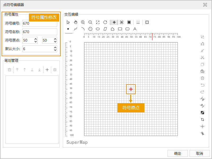Click the dashed lines style icon
Image resolution: width=212 pixels, height=159 pixels.
[x=138, y=22]
